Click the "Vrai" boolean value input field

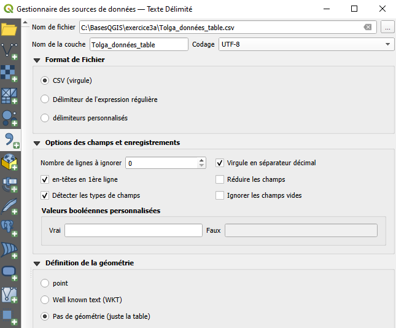pyautogui.click(x=133, y=230)
